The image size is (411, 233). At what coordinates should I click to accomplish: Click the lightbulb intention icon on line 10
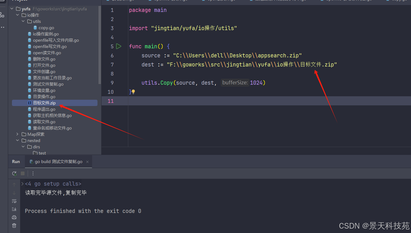(133, 92)
